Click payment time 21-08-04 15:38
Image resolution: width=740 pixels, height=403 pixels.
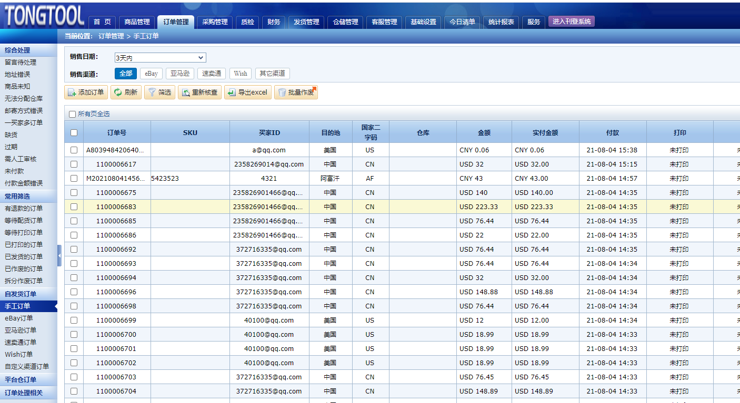[x=612, y=150]
